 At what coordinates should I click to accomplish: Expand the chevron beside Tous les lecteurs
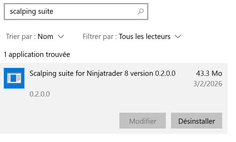click(x=178, y=37)
